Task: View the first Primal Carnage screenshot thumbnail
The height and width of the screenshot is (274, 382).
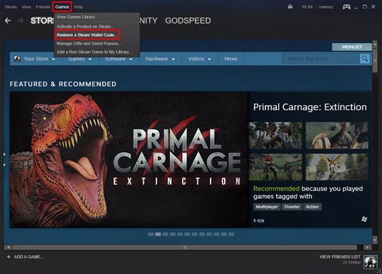Action: click(x=275, y=136)
